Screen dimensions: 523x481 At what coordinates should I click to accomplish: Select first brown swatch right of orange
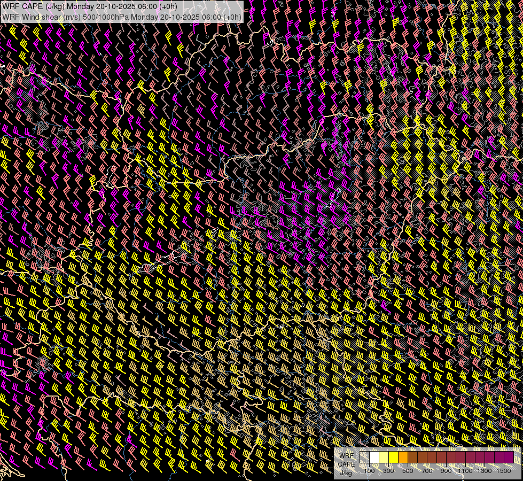412,457
